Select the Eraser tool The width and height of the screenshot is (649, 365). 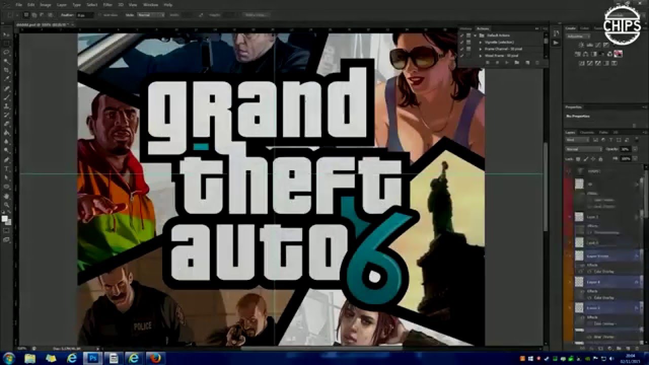[7, 123]
